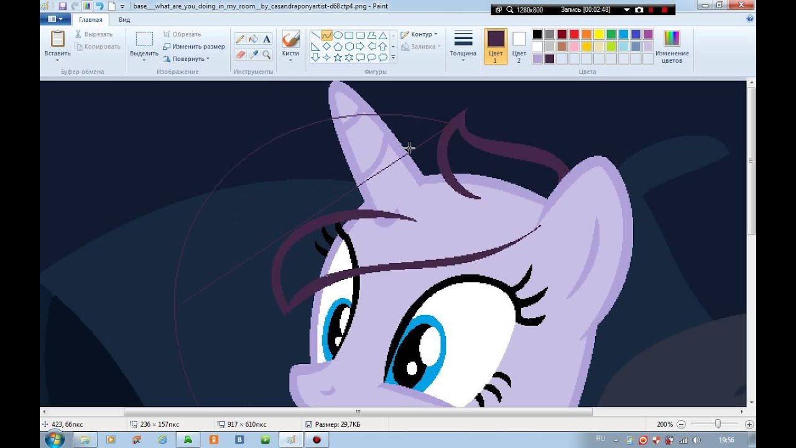Switch to the Главная ribbon tab

click(x=91, y=20)
